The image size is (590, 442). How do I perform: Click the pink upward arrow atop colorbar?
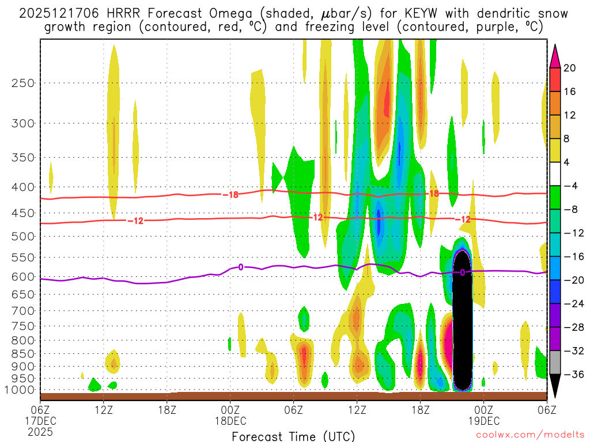coord(555,56)
